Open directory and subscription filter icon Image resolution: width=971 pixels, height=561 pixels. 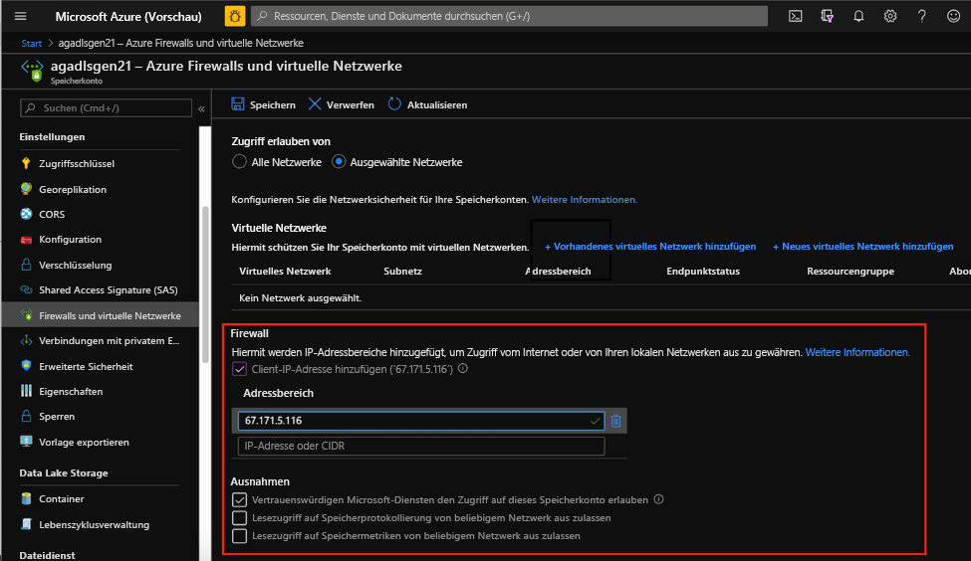tap(827, 16)
